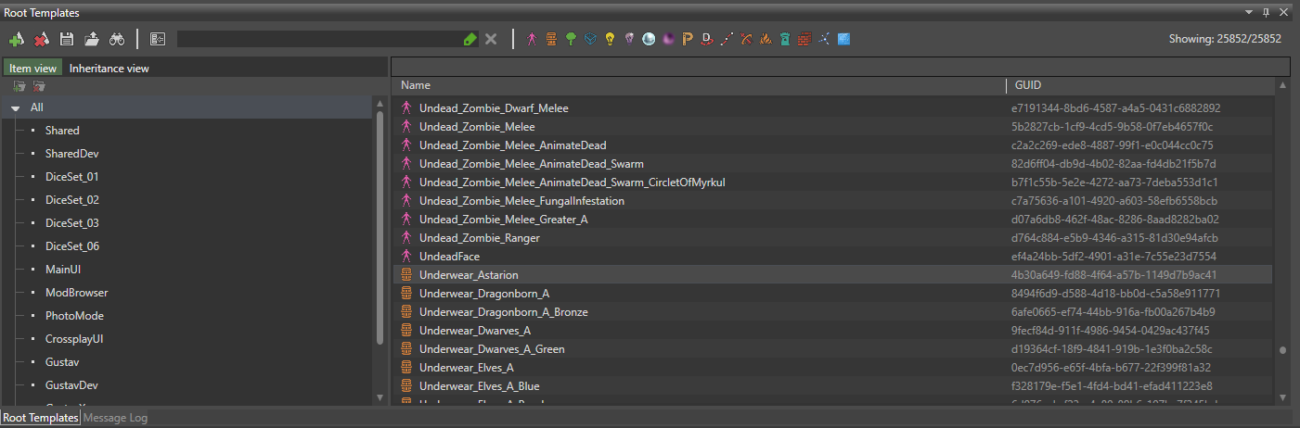Click the panel layout toggle icon
The image size is (1300, 428).
pyautogui.click(x=158, y=39)
